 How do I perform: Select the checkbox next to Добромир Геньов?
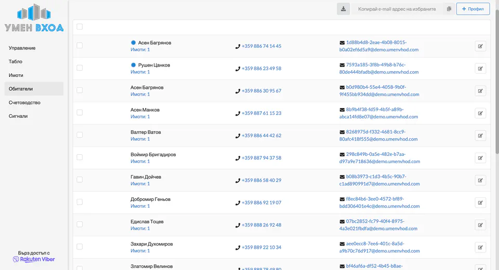(80, 202)
